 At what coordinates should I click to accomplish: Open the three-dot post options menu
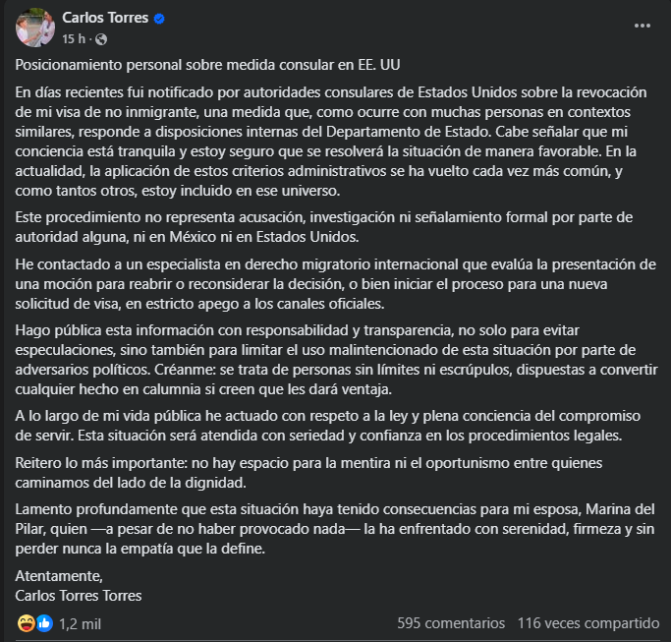pyautogui.click(x=642, y=25)
